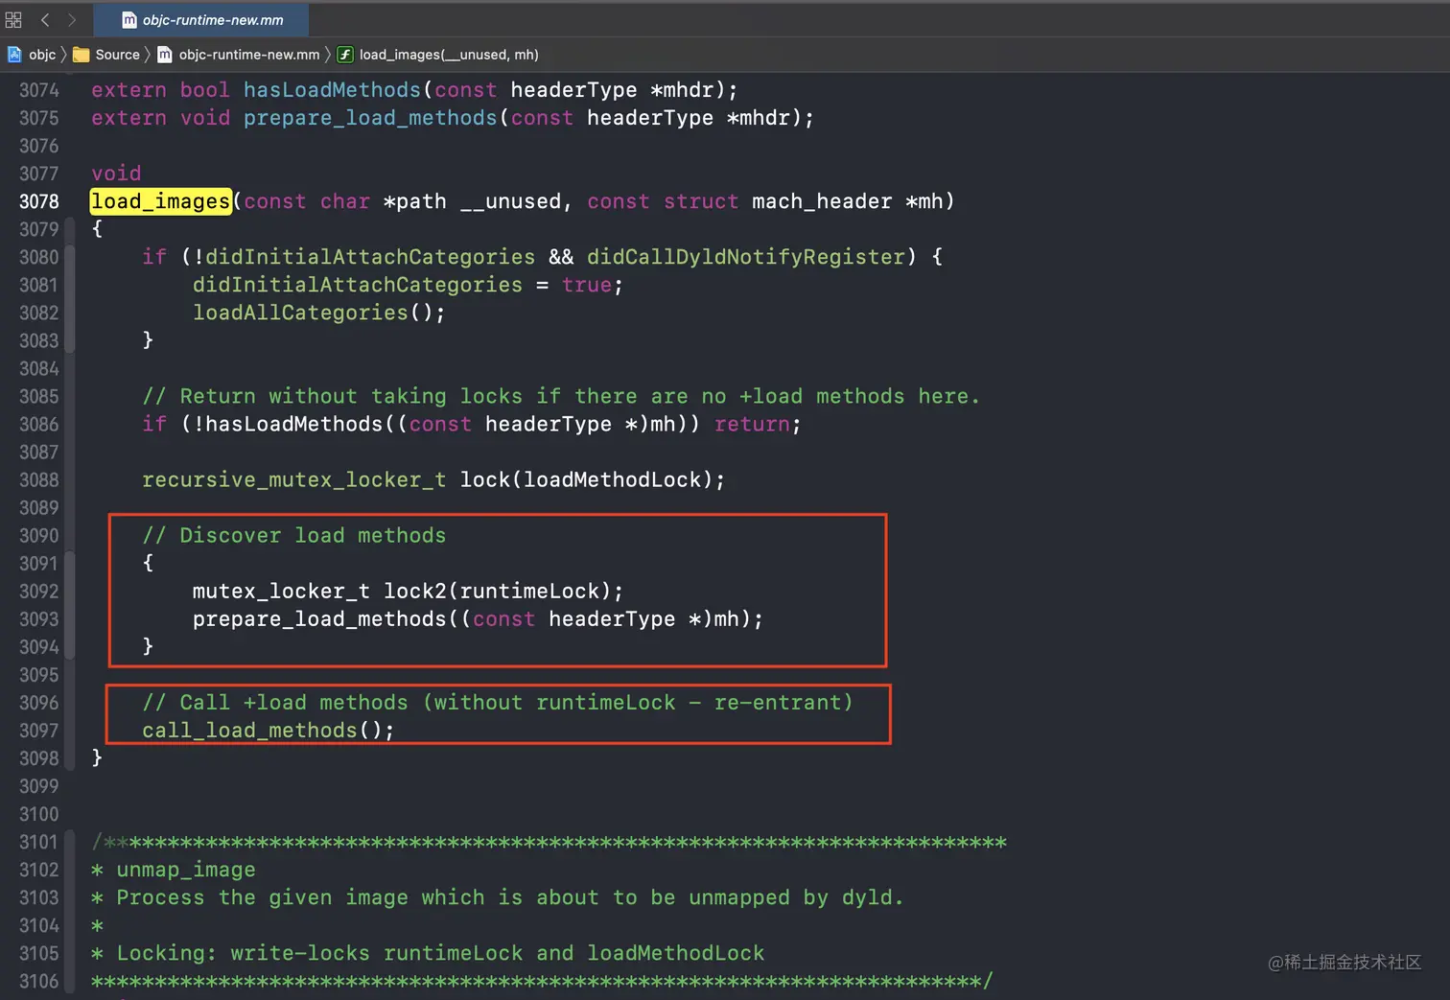
Task: Go forward with the right arrow
Action: click(x=72, y=19)
